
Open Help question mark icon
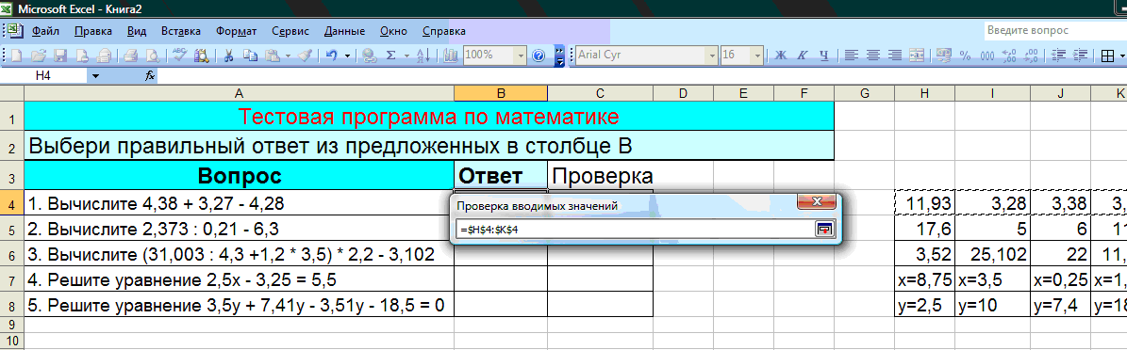pyautogui.click(x=539, y=56)
